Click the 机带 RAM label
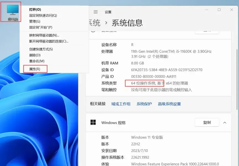 click(x=110, y=63)
